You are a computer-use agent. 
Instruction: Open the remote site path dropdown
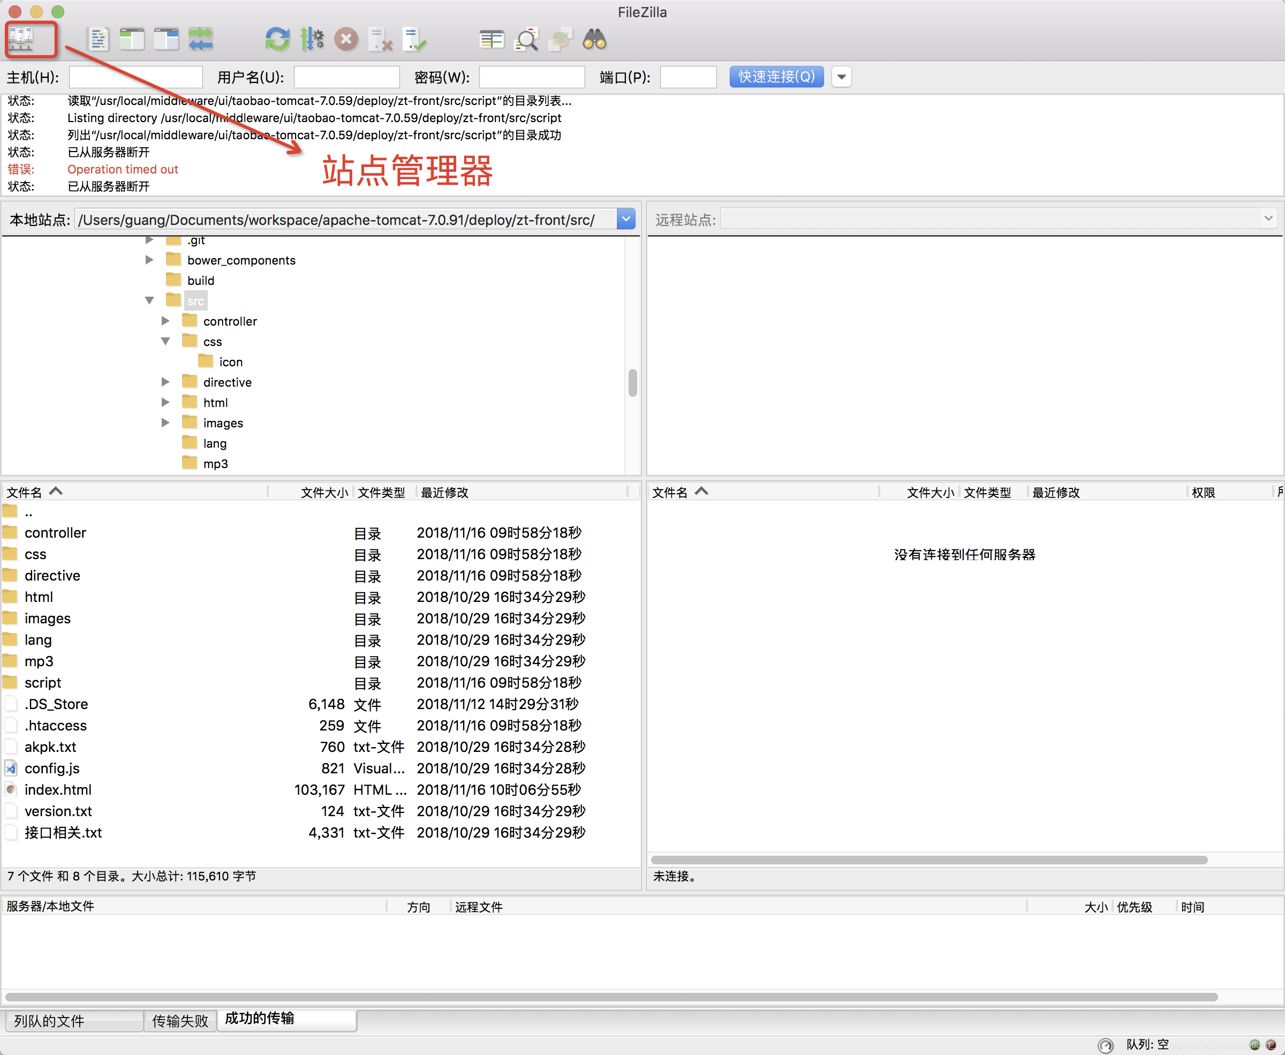[1268, 219]
